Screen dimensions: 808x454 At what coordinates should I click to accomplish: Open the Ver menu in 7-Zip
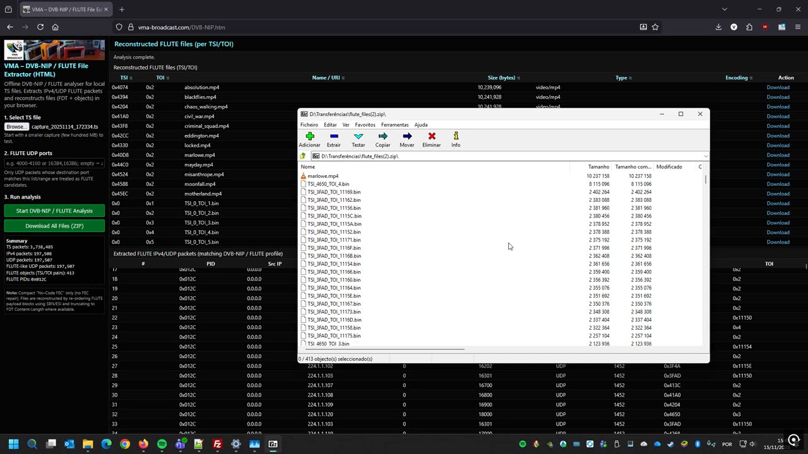[x=346, y=125]
